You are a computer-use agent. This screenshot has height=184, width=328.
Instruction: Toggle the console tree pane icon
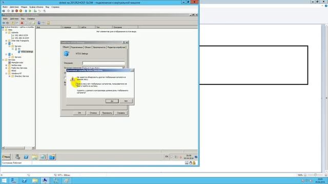[17, 23]
